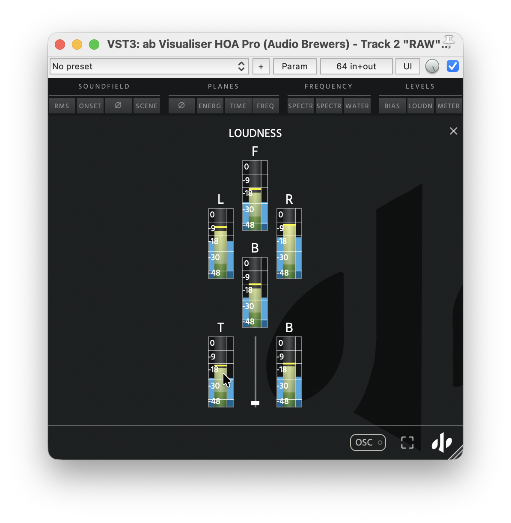Select the LOUDN levels view

click(420, 106)
